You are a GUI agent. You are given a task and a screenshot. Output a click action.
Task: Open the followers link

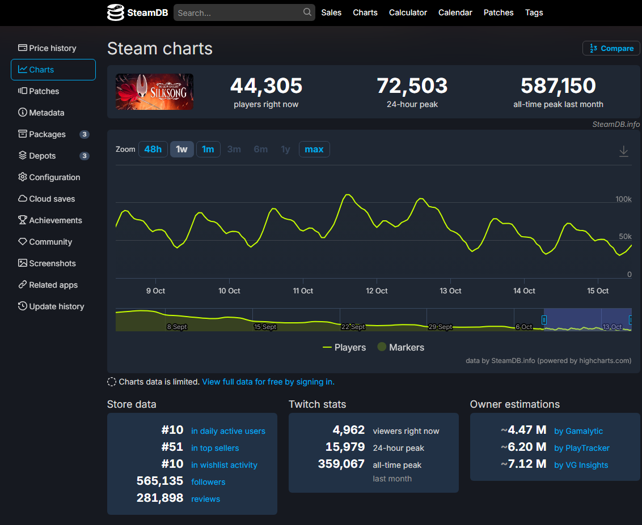[208, 482]
